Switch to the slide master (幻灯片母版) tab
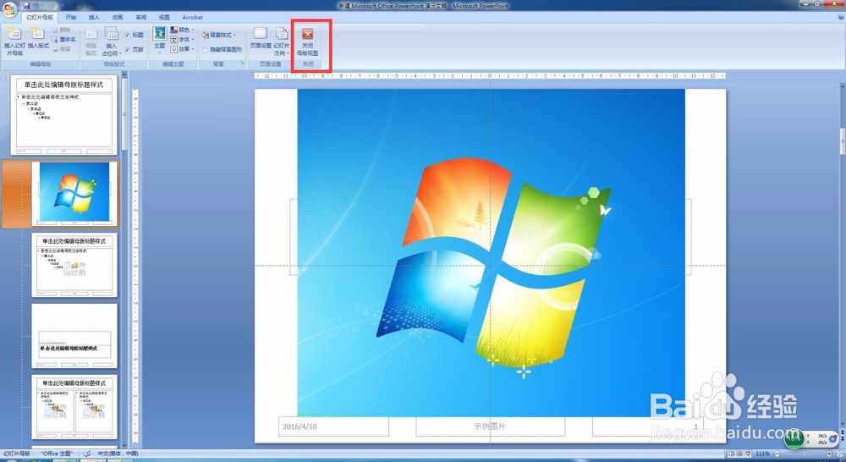846x462 pixels. pos(40,17)
